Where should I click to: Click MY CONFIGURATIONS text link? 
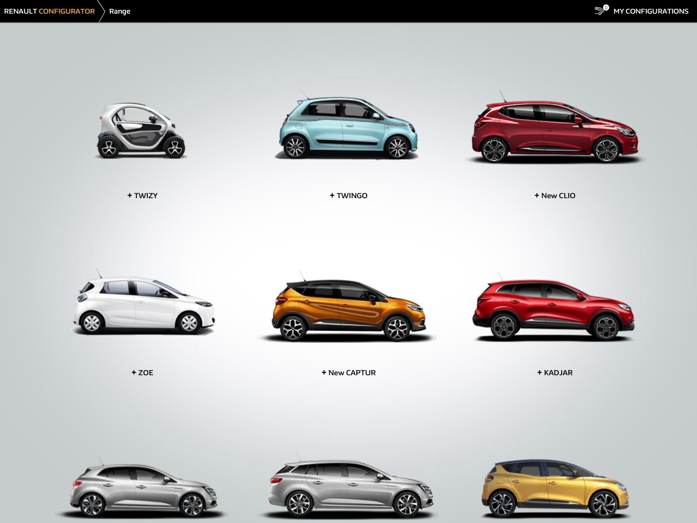point(651,11)
